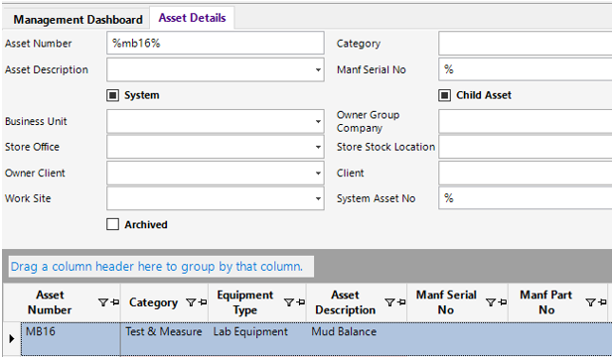Focus the Category filter field
This screenshot has height=357, width=614.
point(526,44)
